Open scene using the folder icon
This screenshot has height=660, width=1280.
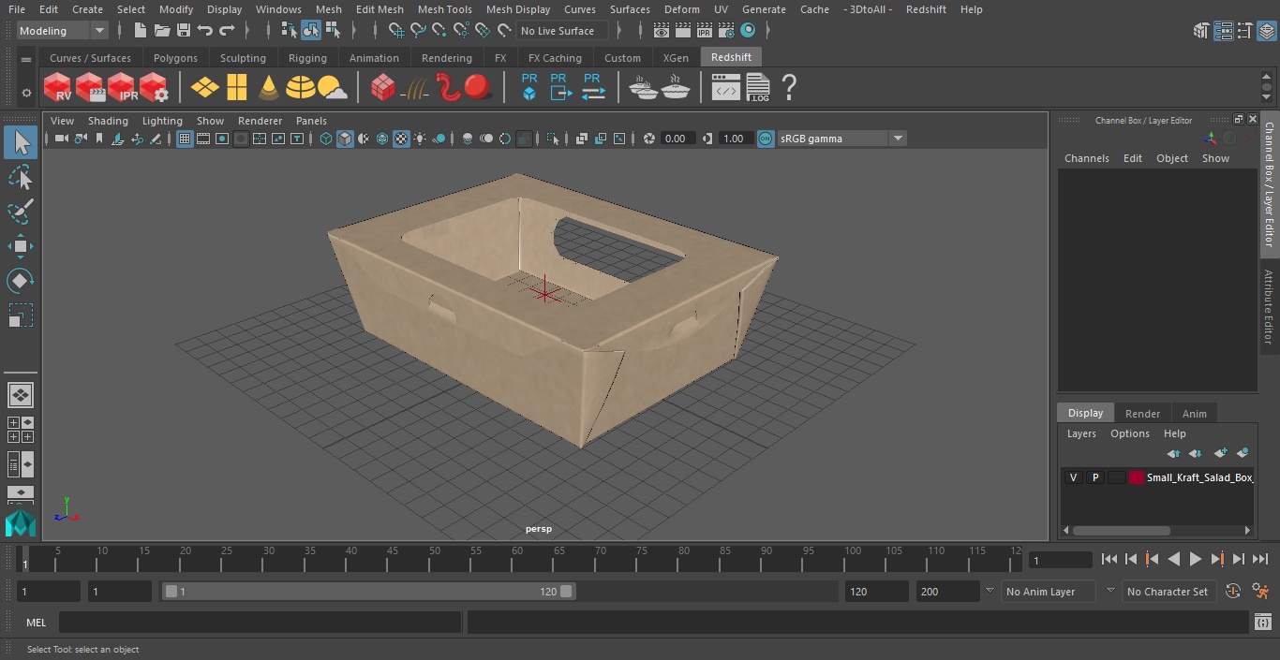[x=162, y=31]
